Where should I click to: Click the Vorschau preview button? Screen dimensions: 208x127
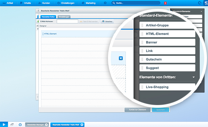pyautogui.click(x=107, y=22)
